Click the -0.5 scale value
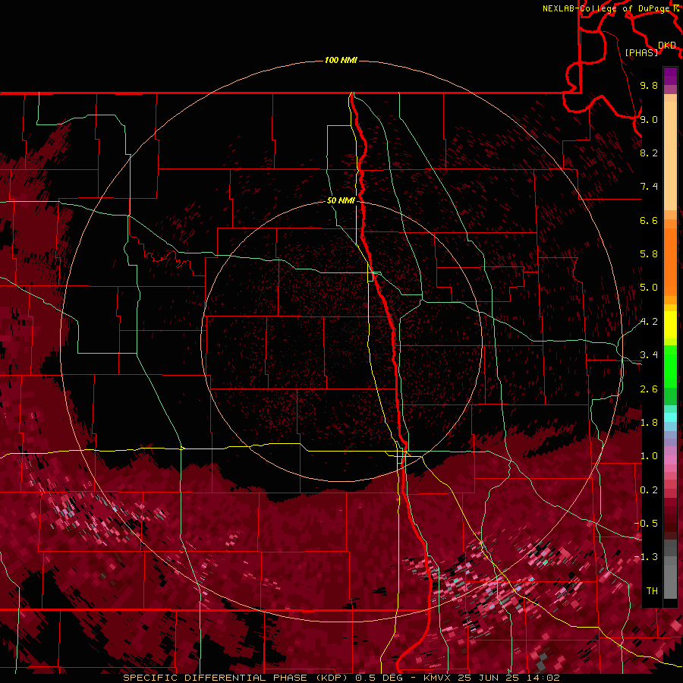This screenshot has height=683, width=683. 646,524
